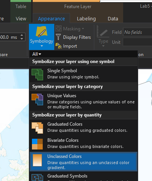Click the Import symbology icon
Image resolution: width=152 pixels, height=181 pixels.
[58, 46]
